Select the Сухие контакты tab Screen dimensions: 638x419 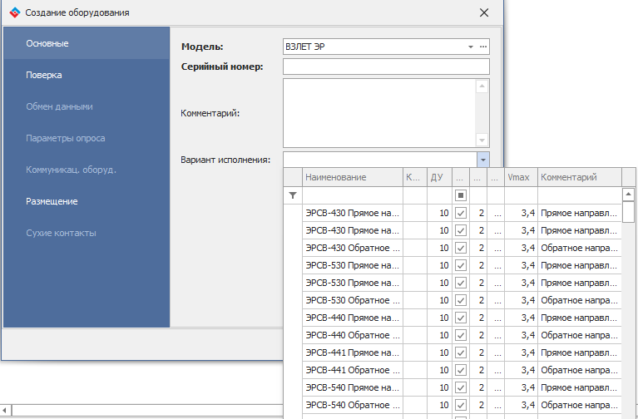tap(87, 233)
